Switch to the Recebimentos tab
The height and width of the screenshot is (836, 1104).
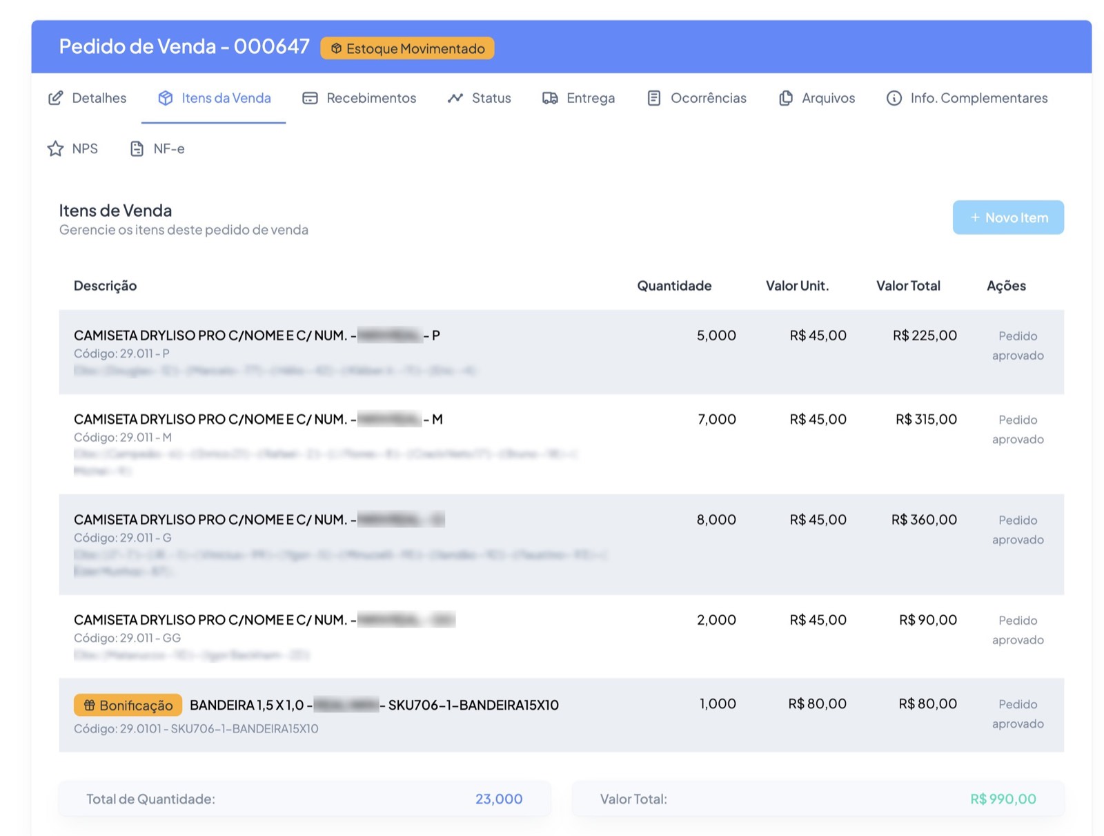359,98
